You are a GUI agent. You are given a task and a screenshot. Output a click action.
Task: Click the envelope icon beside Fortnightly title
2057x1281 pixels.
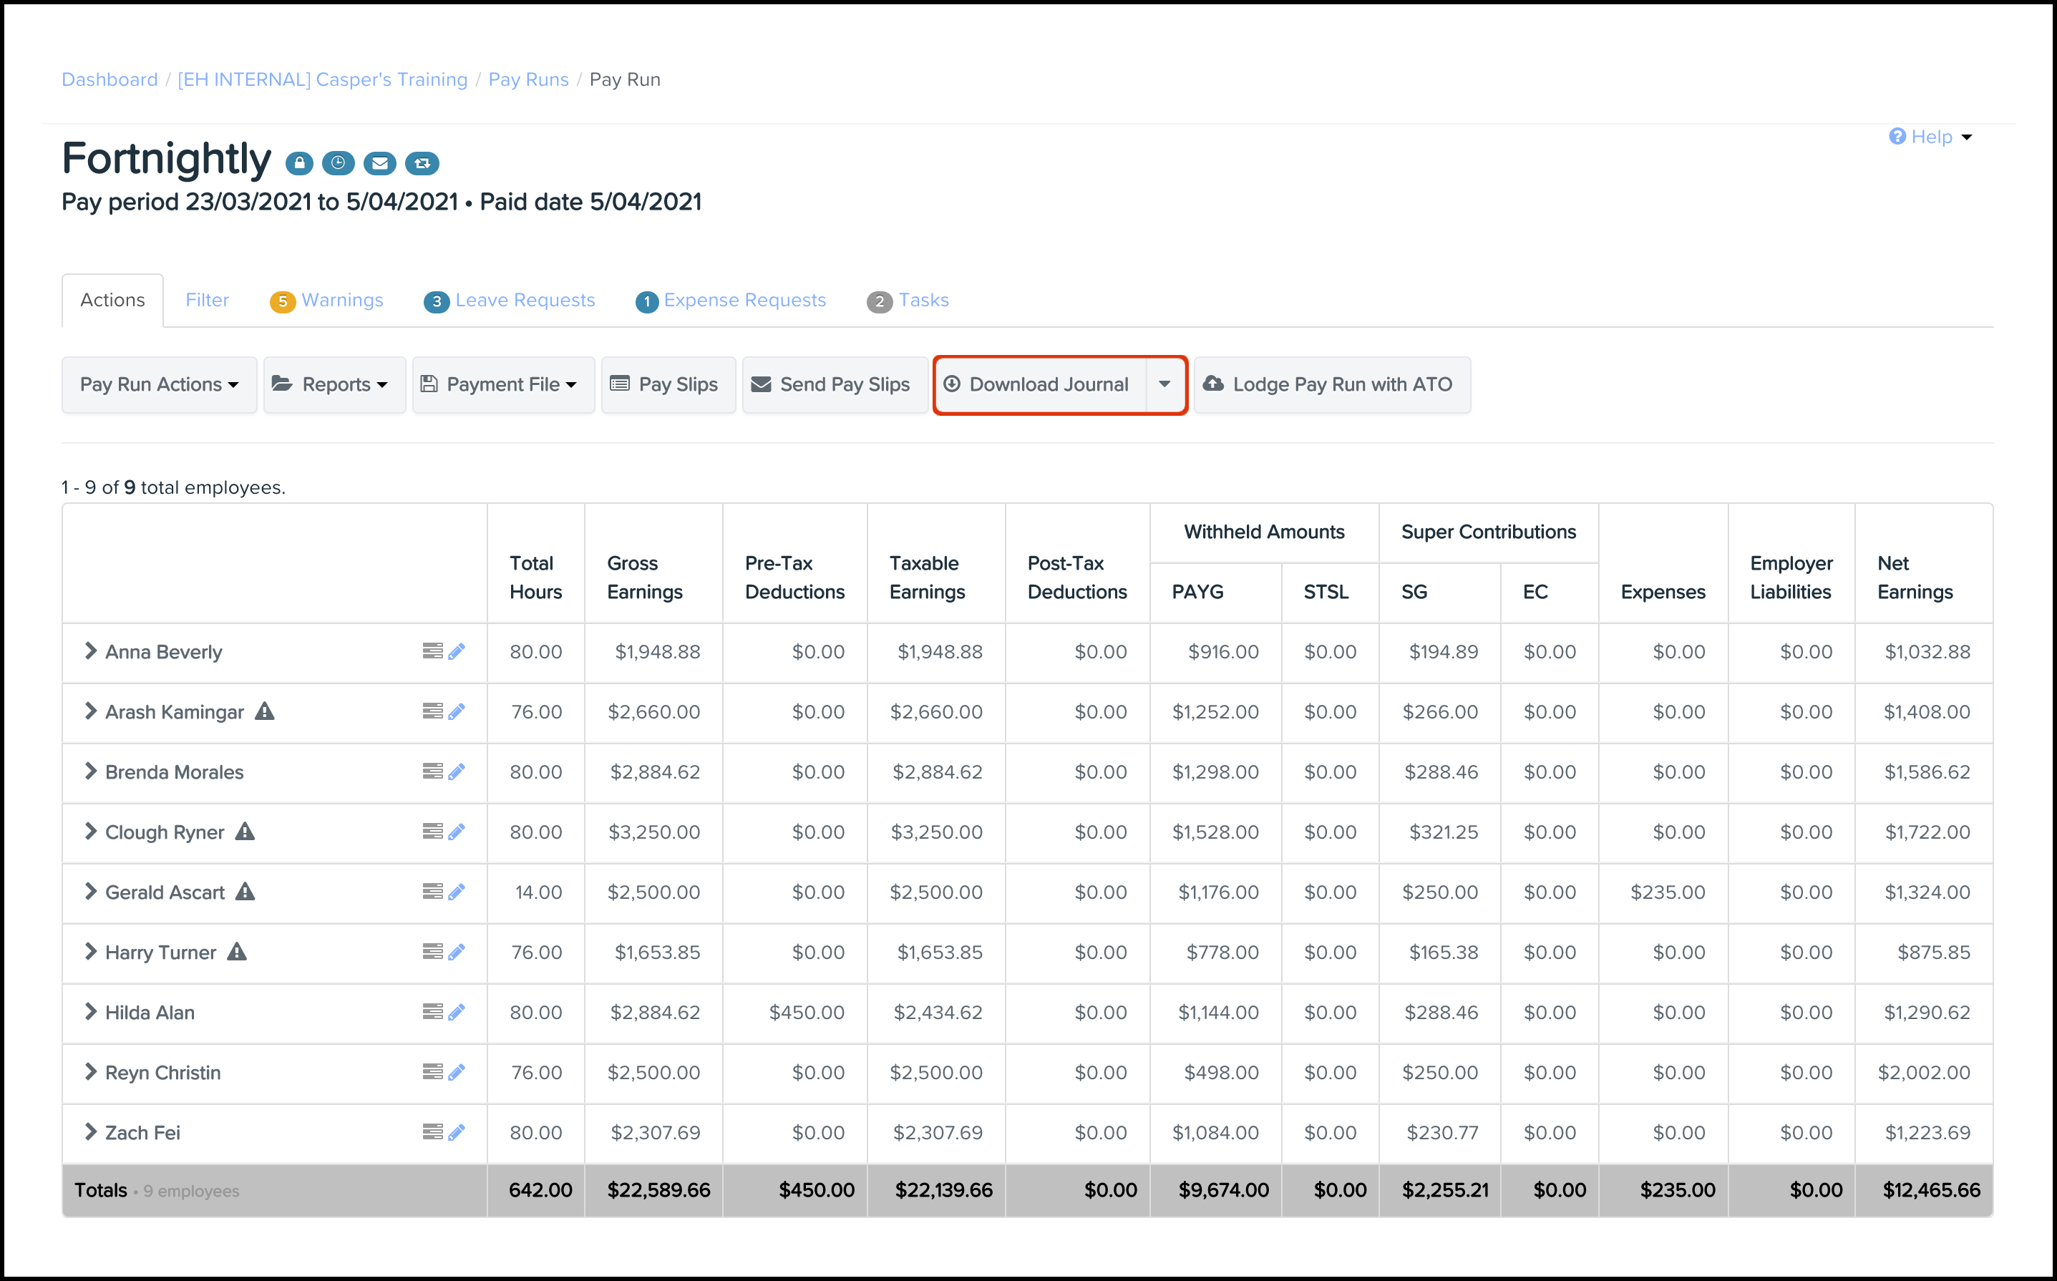(x=379, y=162)
